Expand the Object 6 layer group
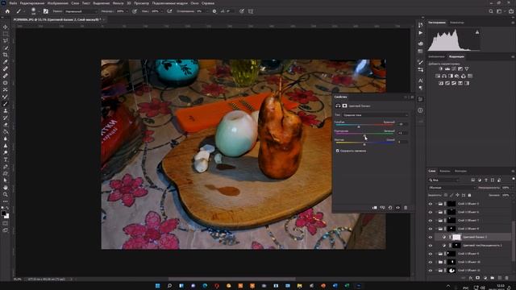 click(x=436, y=212)
